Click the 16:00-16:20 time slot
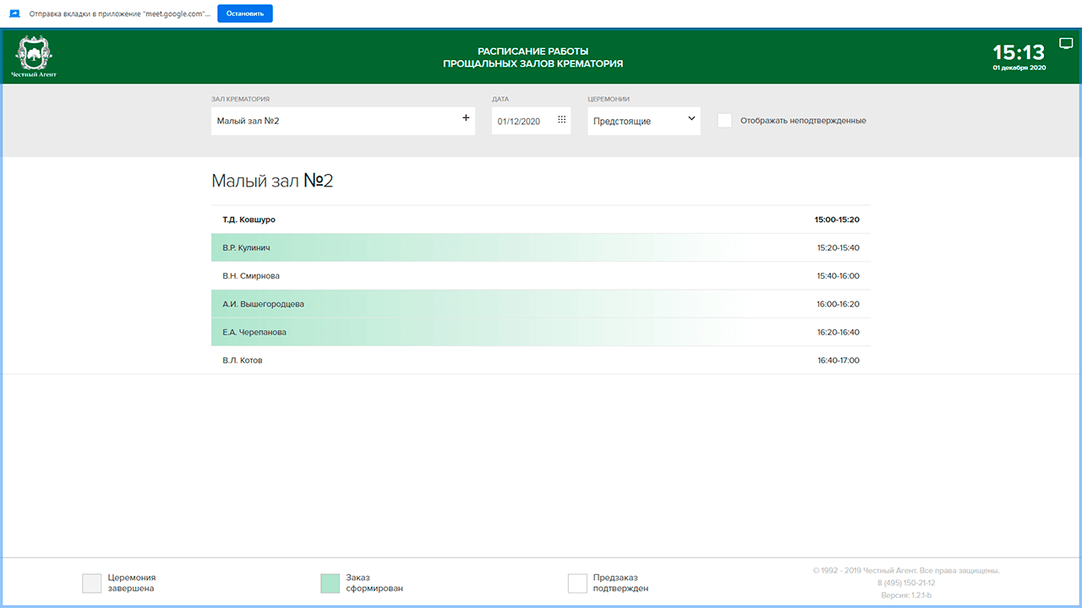This screenshot has width=1082, height=608. (x=838, y=304)
